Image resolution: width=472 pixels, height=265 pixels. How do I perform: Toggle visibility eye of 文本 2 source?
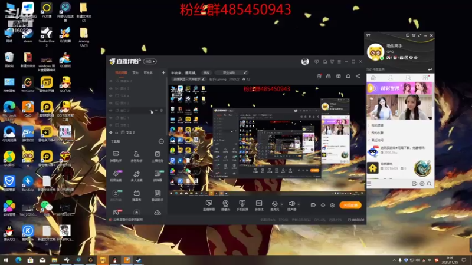pyautogui.click(x=111, y=132)
